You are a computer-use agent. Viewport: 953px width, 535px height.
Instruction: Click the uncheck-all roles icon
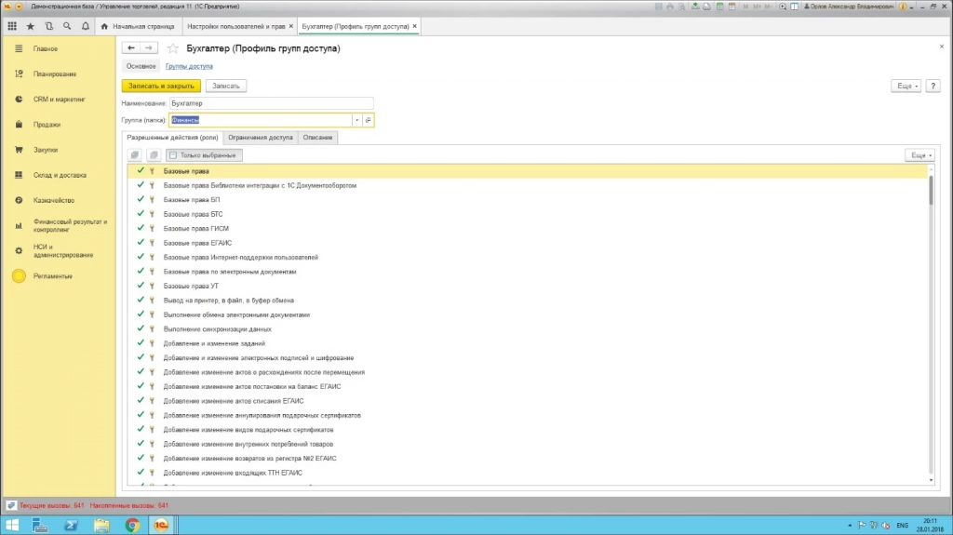(154, 155)
